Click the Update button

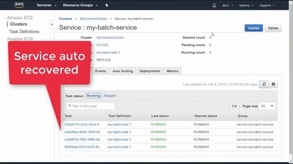[x=254, y=28]
